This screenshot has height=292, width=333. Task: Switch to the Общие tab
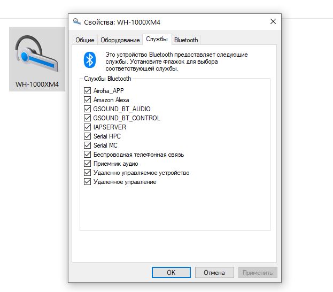[x=85, y=40]
